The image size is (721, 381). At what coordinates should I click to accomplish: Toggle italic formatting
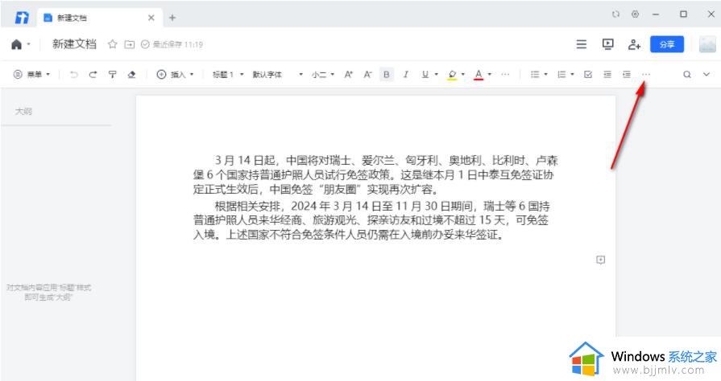tap(405, 75)
